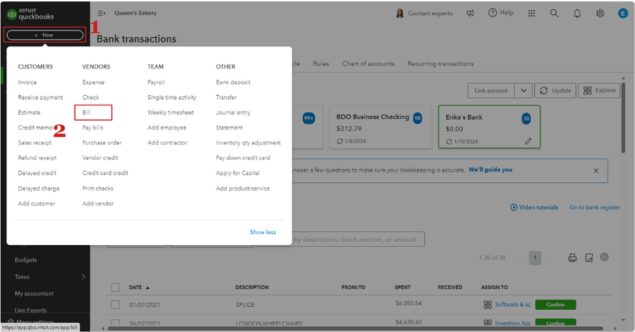Click the print icon above the table
The image size is (635, 332).
[x=572, y=258]
